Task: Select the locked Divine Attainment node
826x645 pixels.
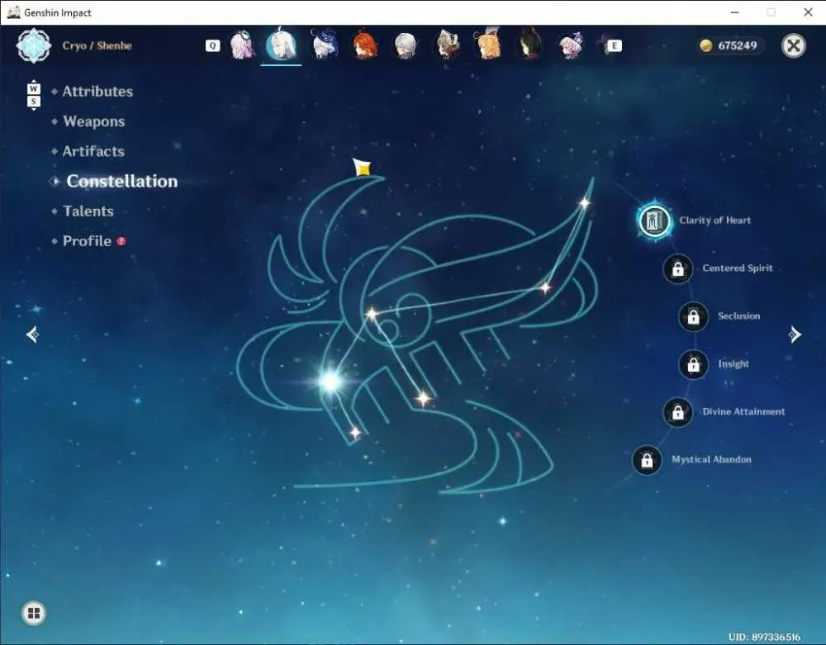Action: pyautogui.click(x=678, y=412)
